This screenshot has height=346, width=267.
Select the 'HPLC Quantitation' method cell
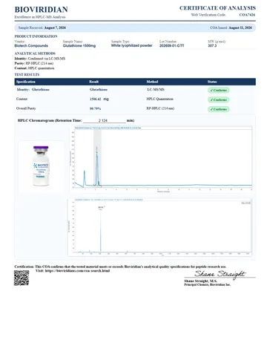tap(159, 99)
